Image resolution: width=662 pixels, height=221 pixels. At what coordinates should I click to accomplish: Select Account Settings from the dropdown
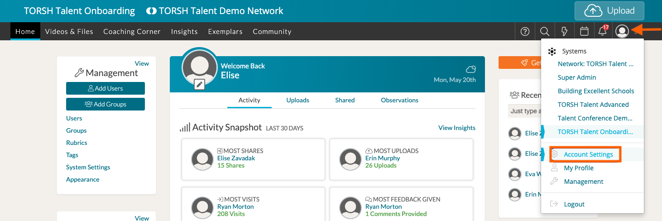588,154
